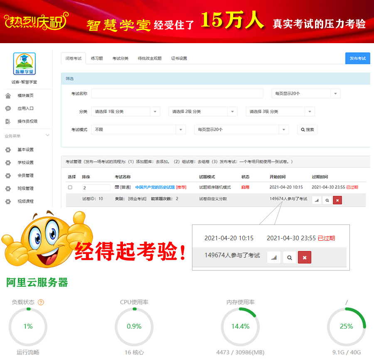Click the 排序 column header
374x361 pixels.
[86, 177]
